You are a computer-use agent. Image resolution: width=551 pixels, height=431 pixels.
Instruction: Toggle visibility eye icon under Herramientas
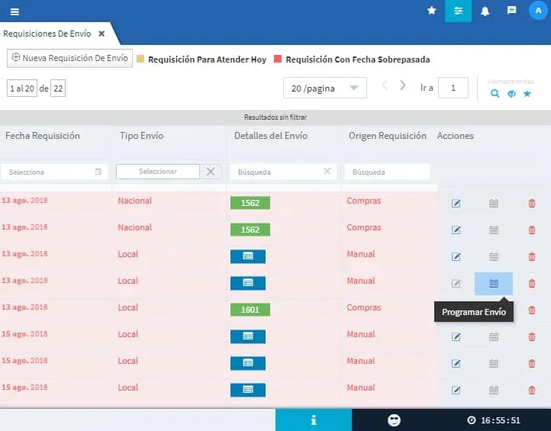coord(511,94)
